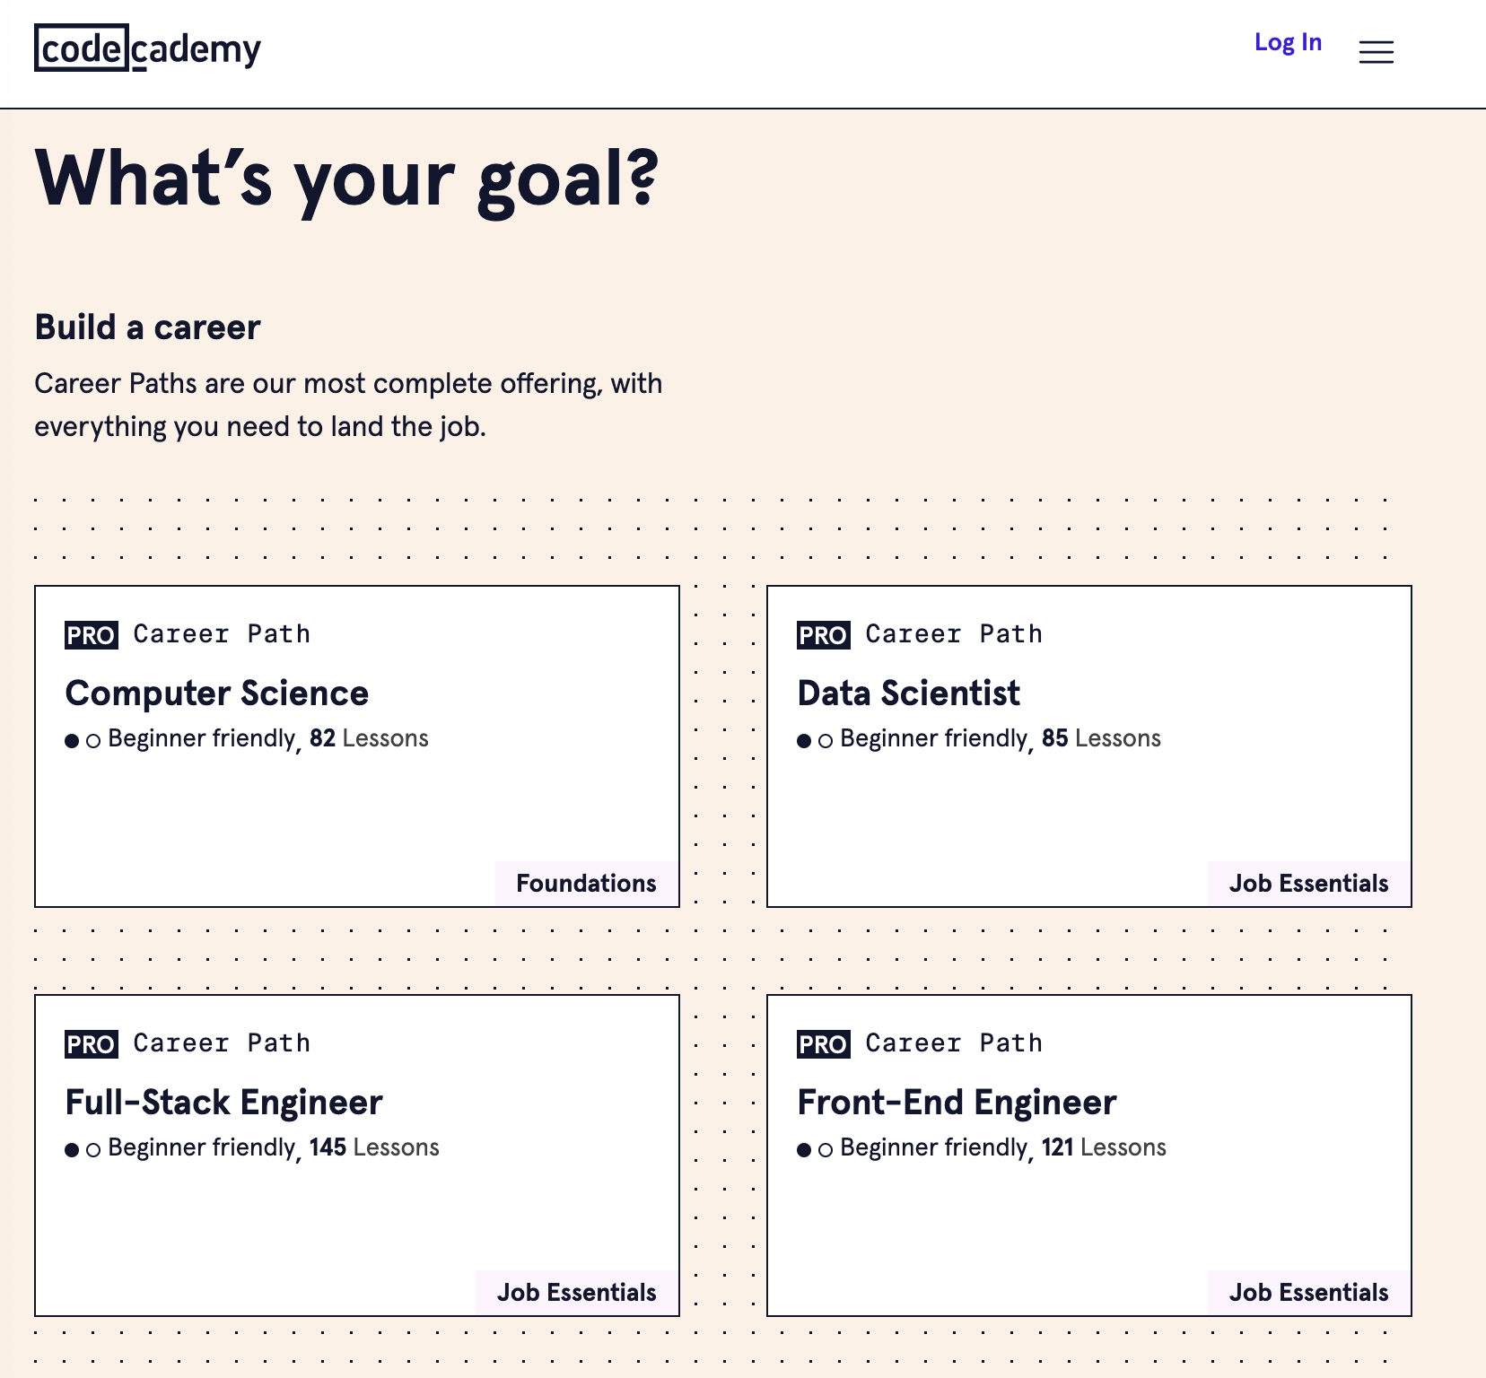Screen dimensions: 1486x1378
Task: Open the Full-Stack Engineer career path
Action: tap(223, 1102)
